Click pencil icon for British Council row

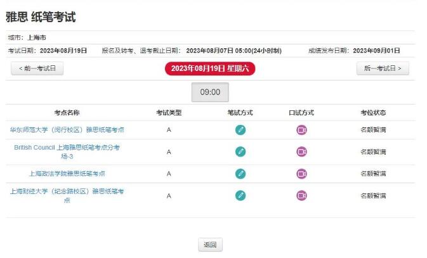pos(240,152)
